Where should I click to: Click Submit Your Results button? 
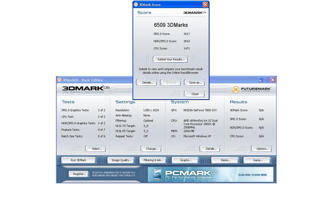(171, 59)
